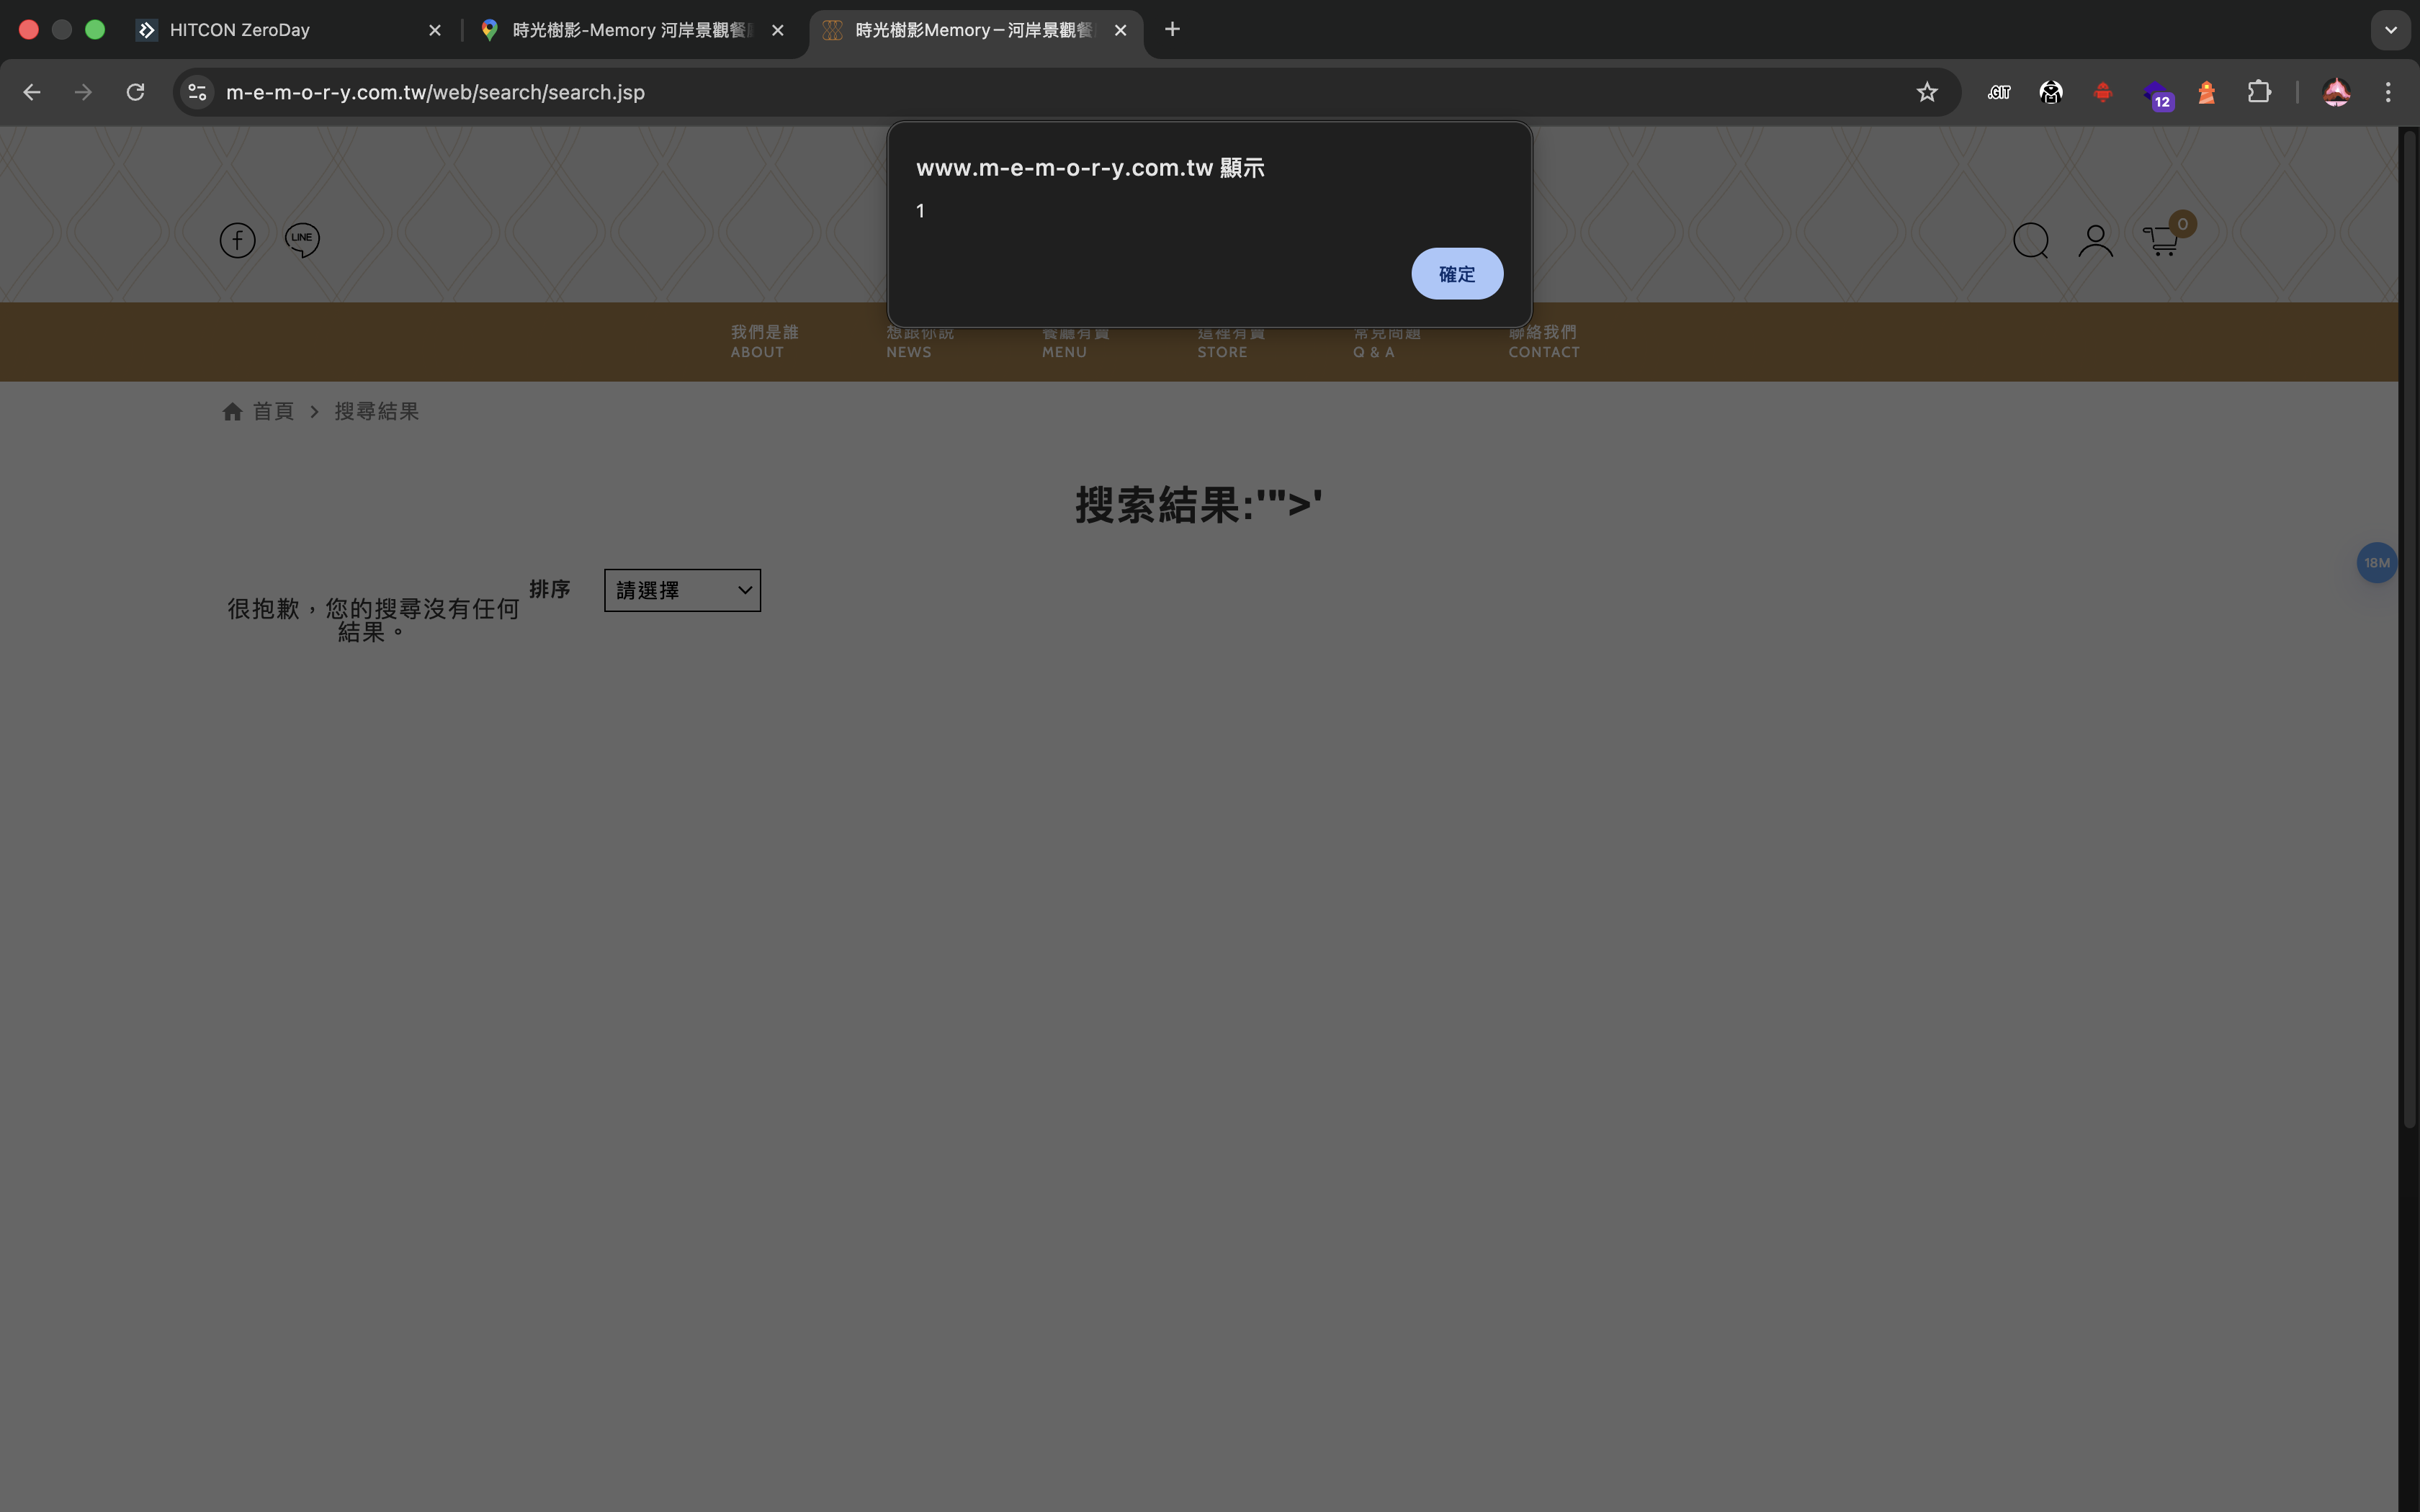Open a new tab with the plus button

click(x=1172, y=30)
